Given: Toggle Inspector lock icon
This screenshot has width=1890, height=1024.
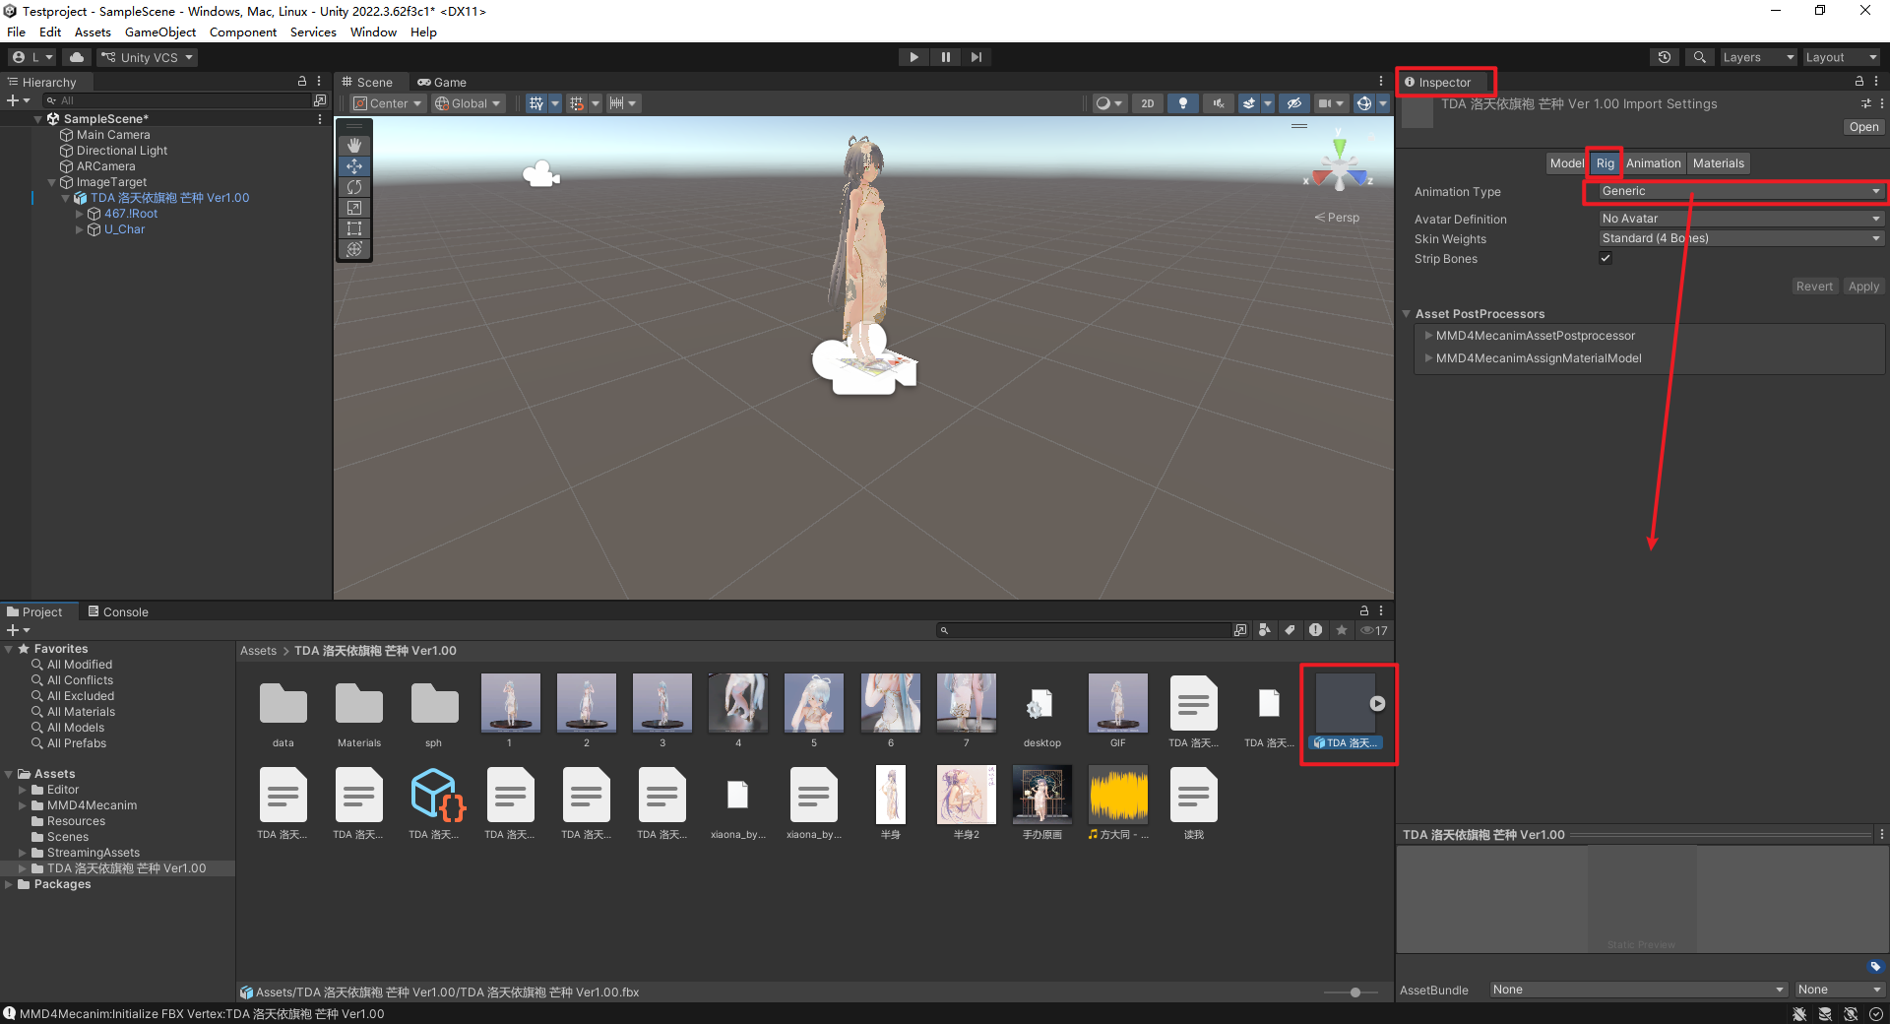Looking at the screenshot, I should [x=1858, y=82].
